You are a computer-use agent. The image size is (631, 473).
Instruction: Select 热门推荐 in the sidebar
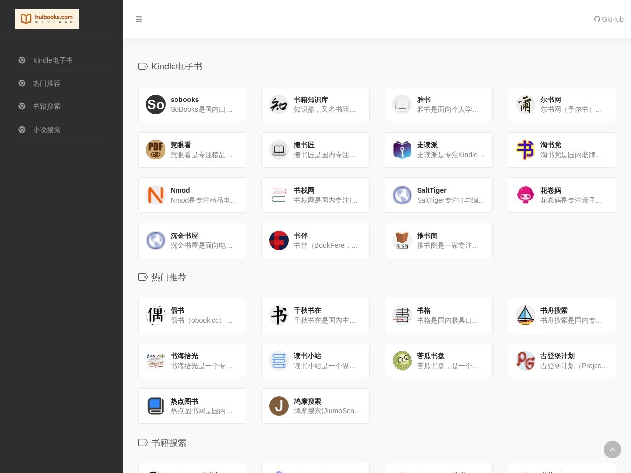47,83
